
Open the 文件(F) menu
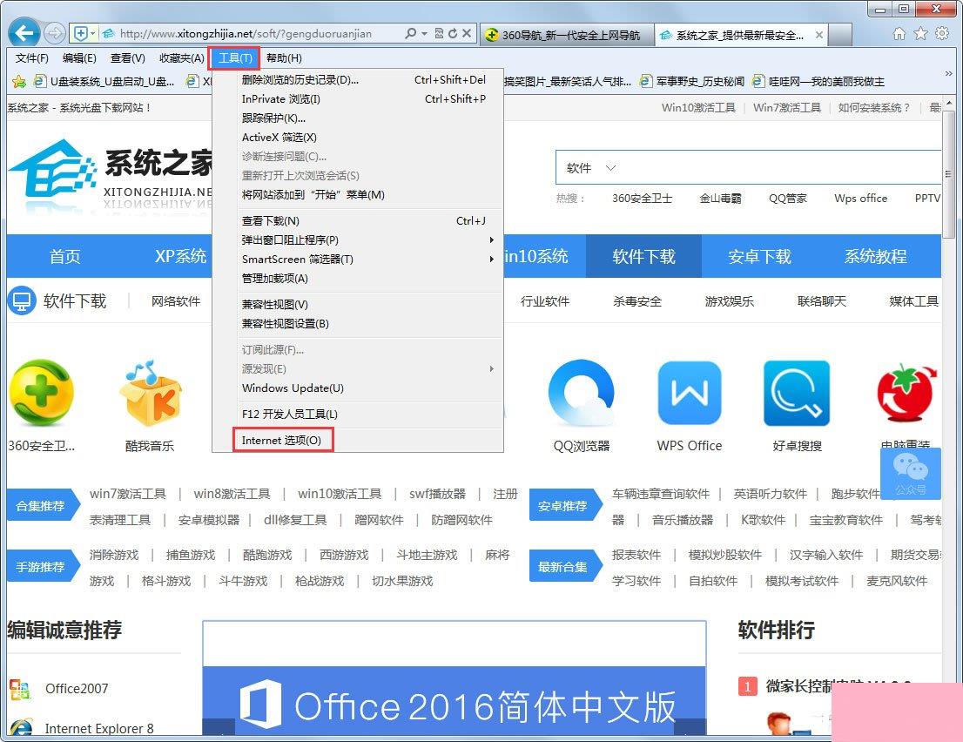click(x=31, y=58)
